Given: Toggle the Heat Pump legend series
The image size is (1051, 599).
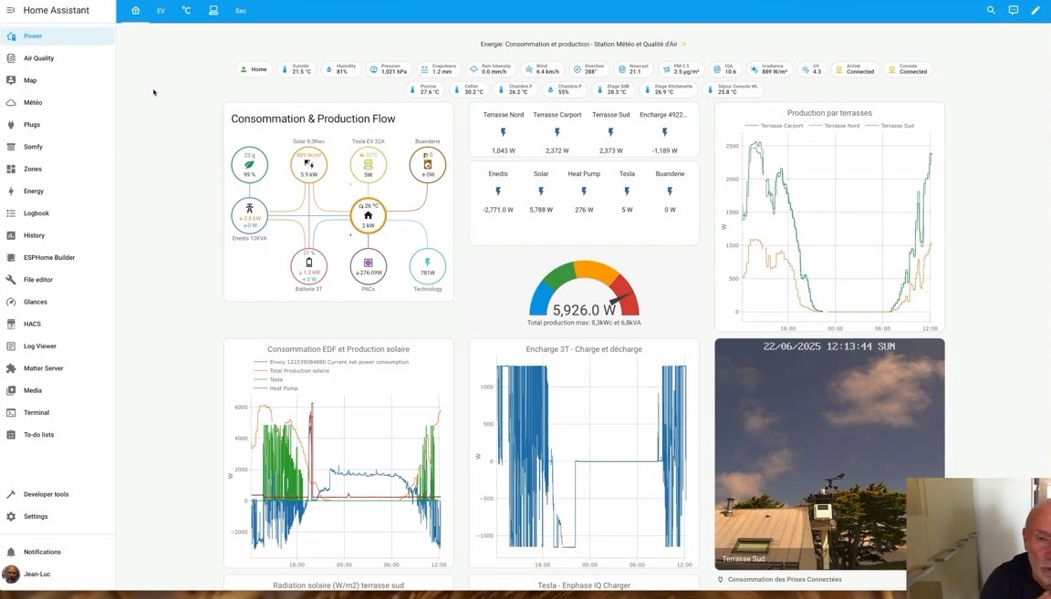Looking at the screenshot, I should coord(276,388).
